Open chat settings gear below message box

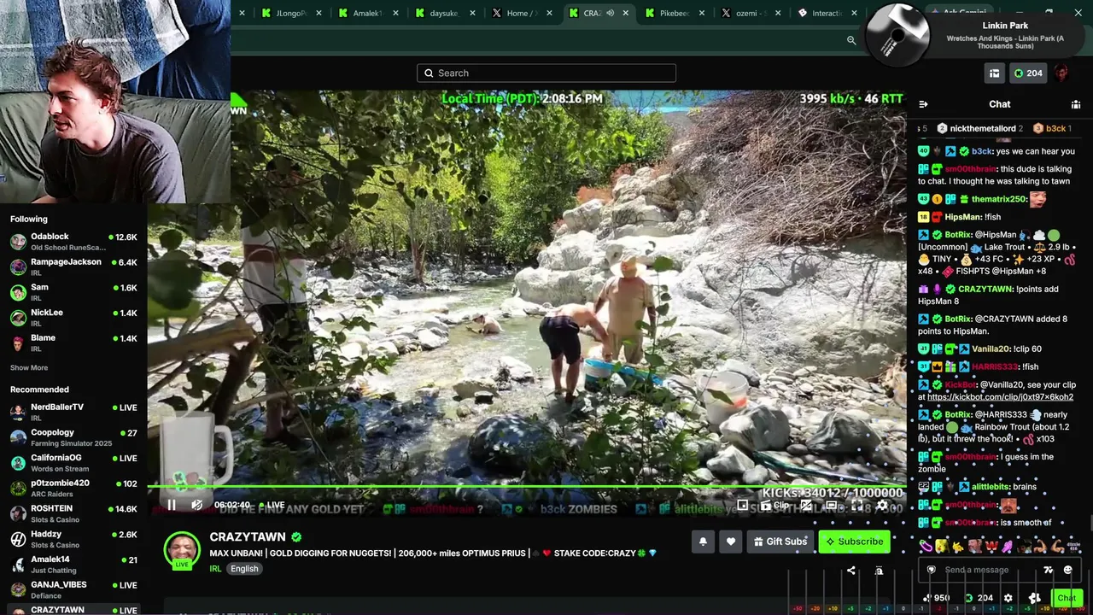click(x=1008, y=598)
